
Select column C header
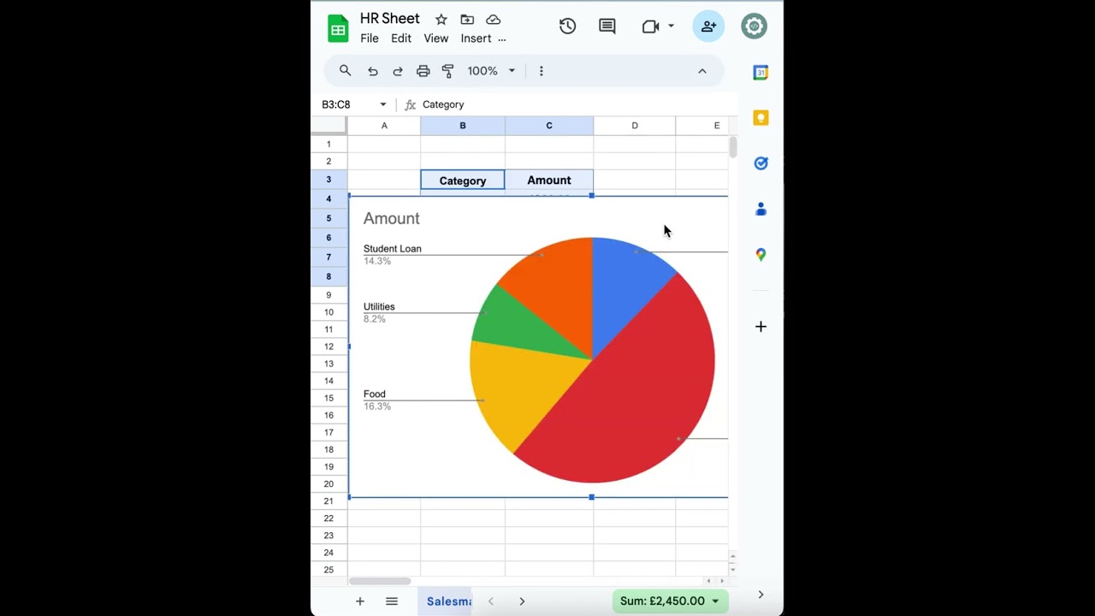click(x=549, y=126)
